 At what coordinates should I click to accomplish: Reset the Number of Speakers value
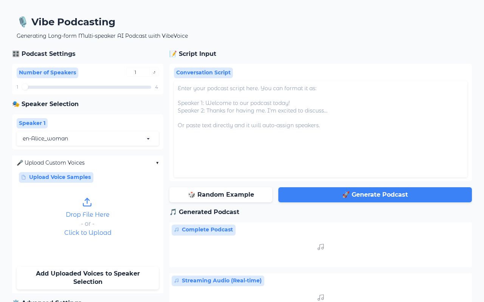[154, 72]
